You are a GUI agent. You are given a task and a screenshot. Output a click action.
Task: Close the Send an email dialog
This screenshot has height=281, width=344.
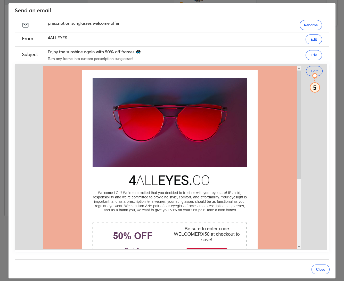tap(321, 269)
